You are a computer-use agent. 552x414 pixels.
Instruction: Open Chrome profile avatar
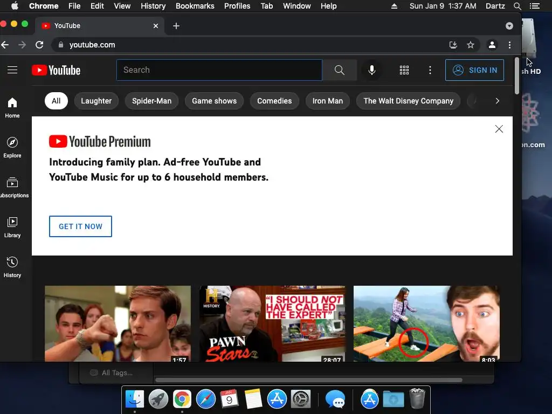point(492,45)
